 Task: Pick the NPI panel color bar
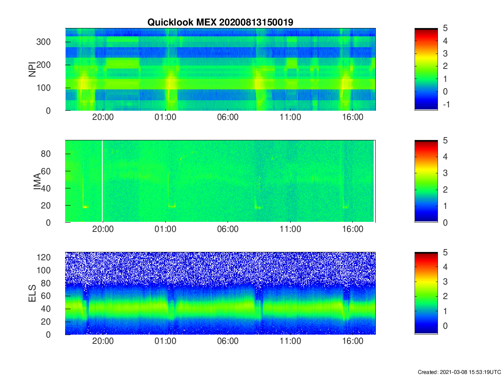pyautogui.click(x=426, y=69)
